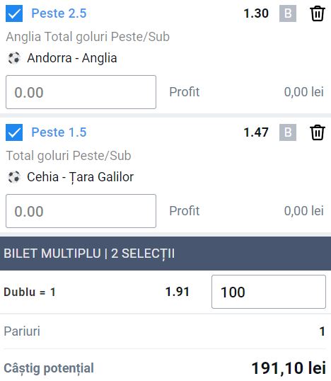Screen dimensions: 331x381
Task: Click the Câștig potențial amount 191,10 lei
Action: tap(289, 368)
